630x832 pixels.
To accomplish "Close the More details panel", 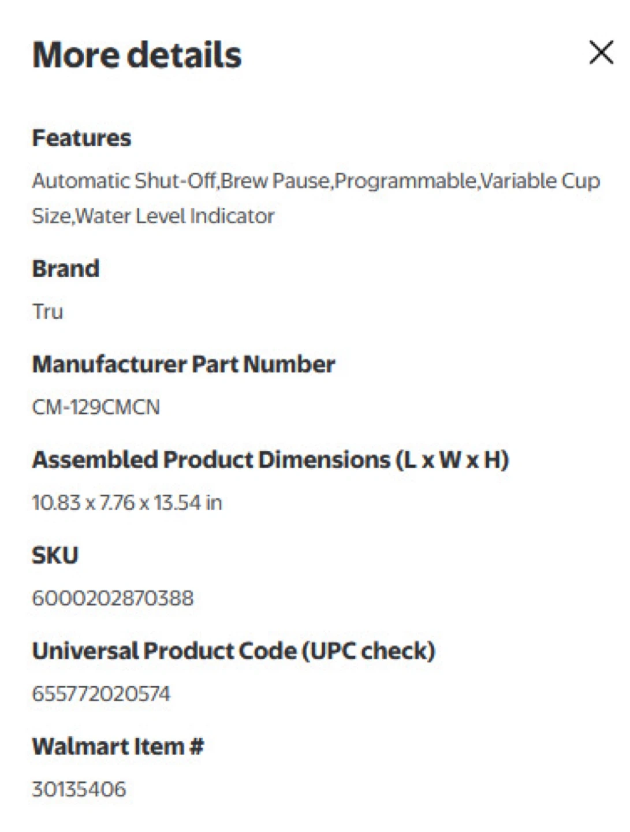I will [x=601, y=53].
